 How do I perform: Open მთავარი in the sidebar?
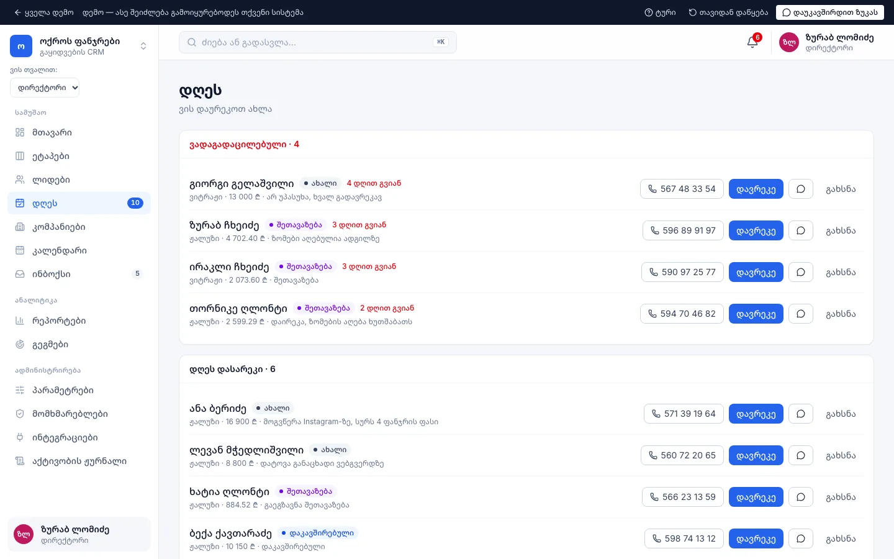(79, 132)
